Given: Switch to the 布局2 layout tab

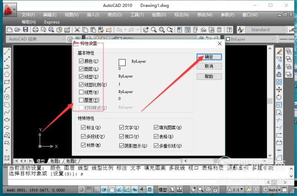Looking at the screenshot, I should [x=71, y=161].
